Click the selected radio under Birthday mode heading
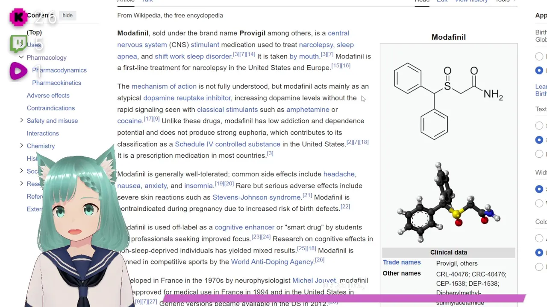This screenshot has width=547, height=307. click(539, 70)
